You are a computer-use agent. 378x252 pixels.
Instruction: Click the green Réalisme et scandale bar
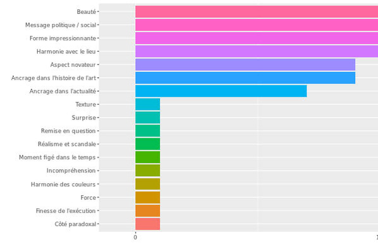pos(147,144)
